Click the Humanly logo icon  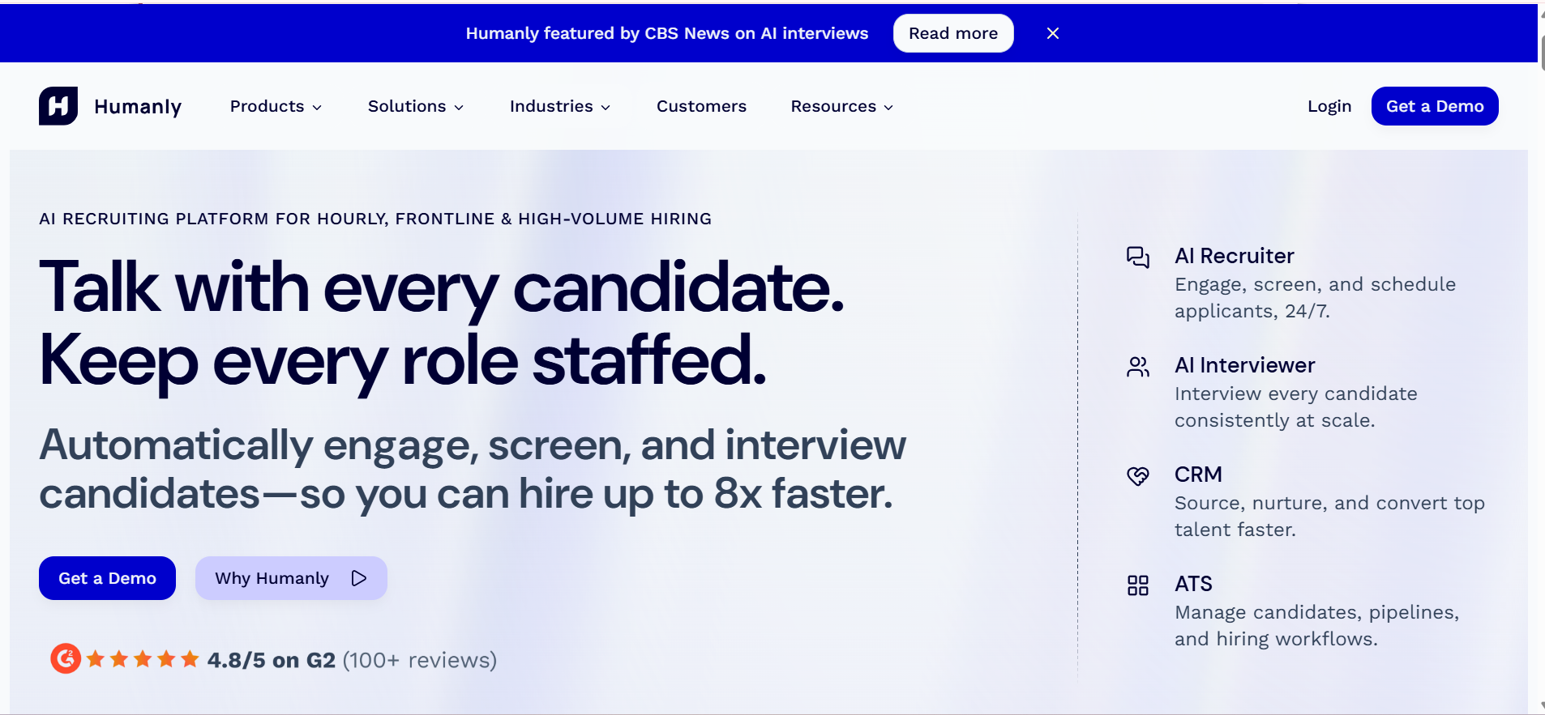pyautogui.click(x=58, y=106)
